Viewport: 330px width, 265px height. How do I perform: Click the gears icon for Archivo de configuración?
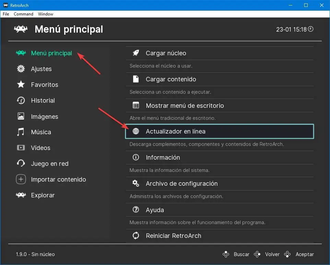[x=136, y=183]
